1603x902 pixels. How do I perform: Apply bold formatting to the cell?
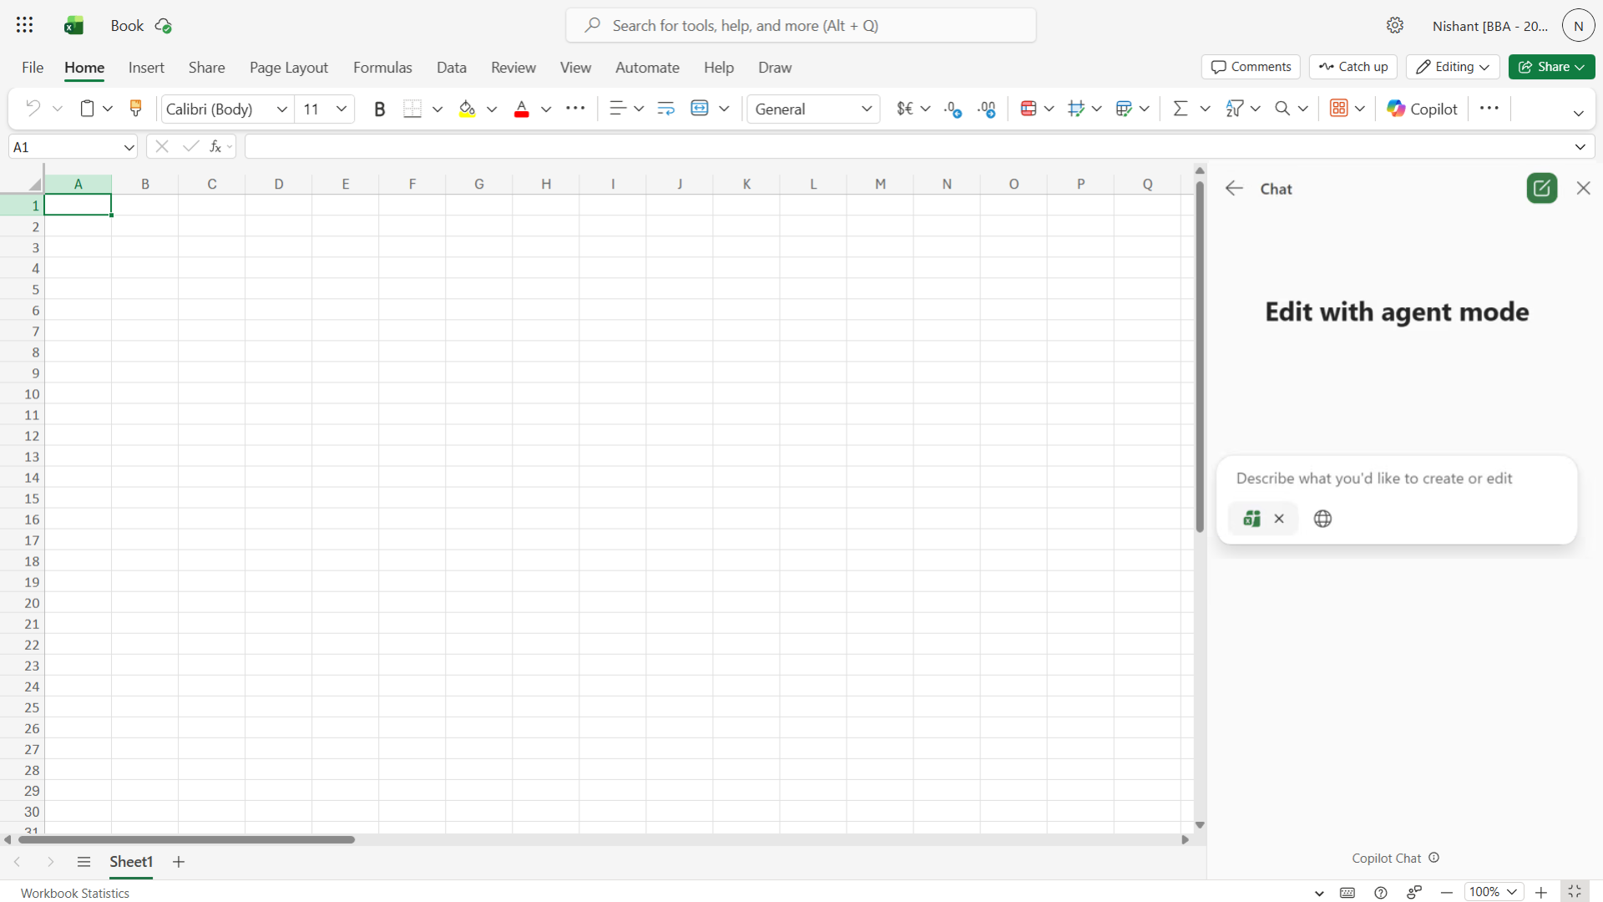(380, 109)
